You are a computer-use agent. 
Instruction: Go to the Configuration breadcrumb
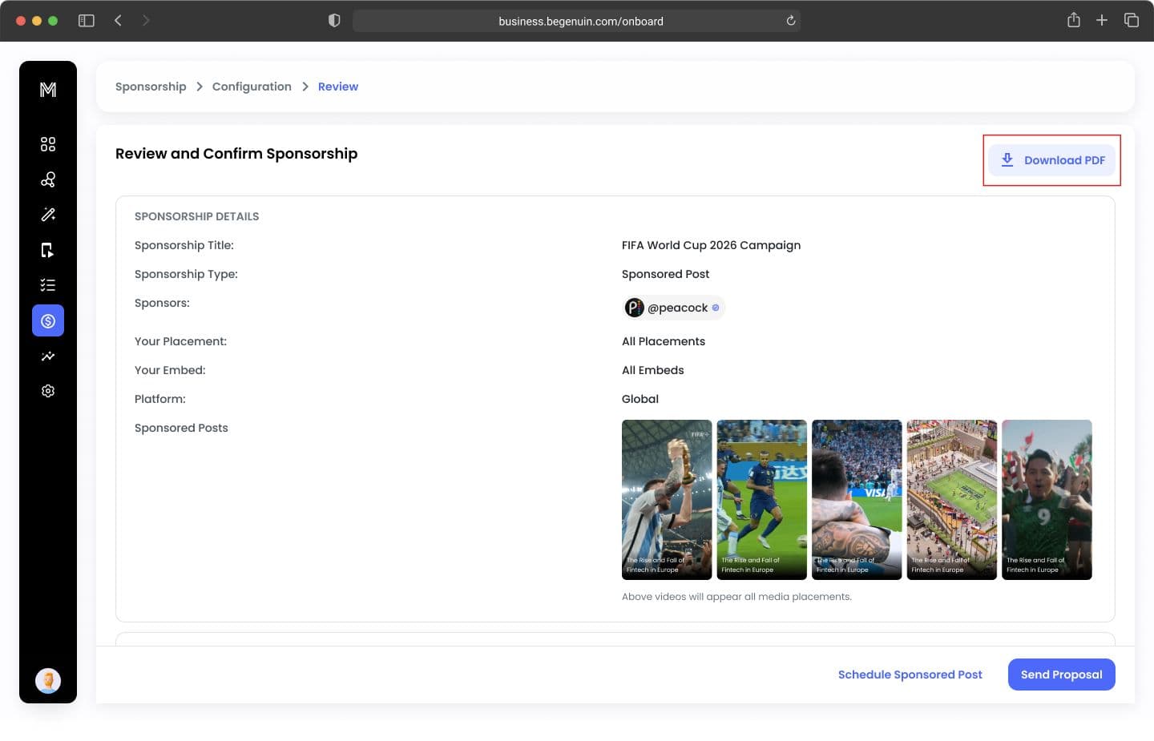pos(252,87)
